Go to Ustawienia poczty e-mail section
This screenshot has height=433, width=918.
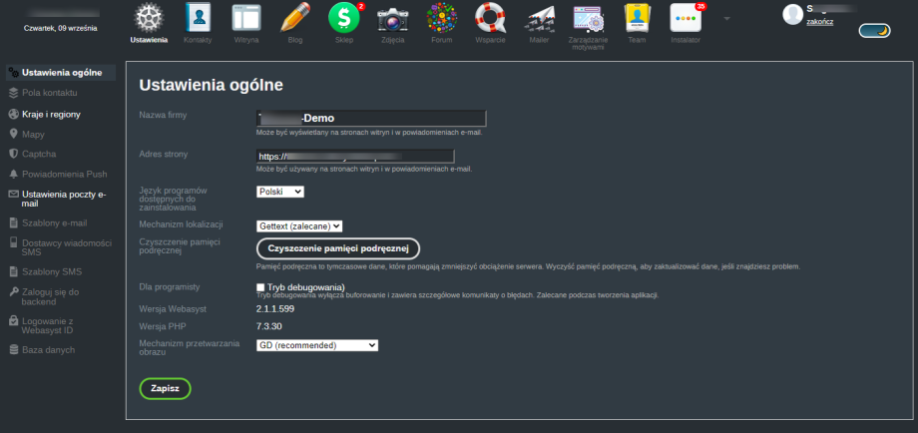(62, 199)
